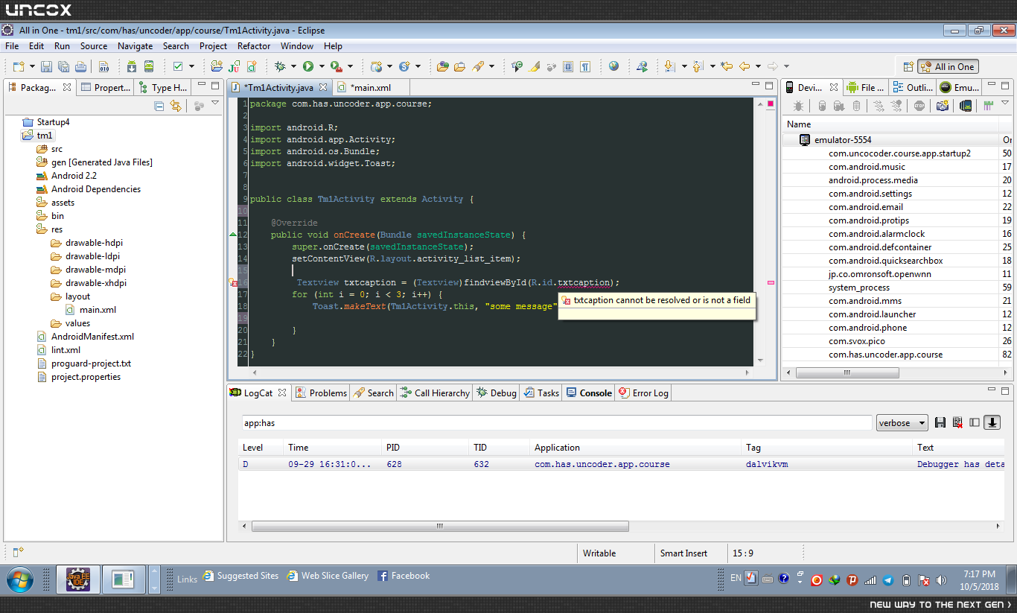Open the Android SDK Manager icon
The height and width of the screenshot is (613, 1017).
[131, 66]
